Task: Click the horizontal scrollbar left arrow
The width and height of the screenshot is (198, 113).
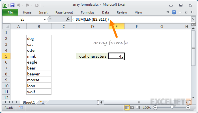Action: tap(101, 102)
